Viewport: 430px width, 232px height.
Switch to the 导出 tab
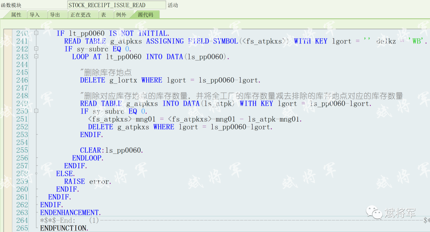point(55,15)
